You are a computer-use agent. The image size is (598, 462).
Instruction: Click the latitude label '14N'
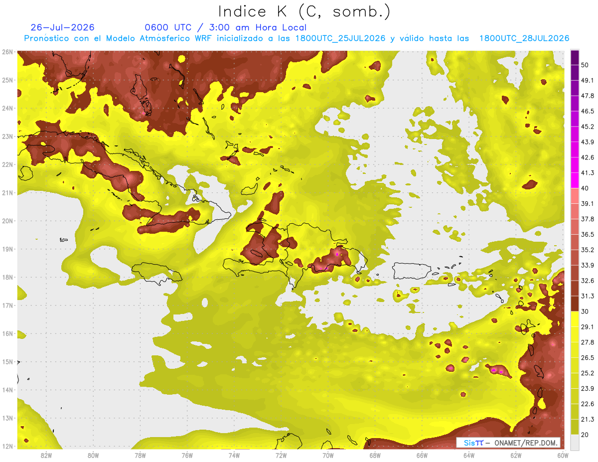tap(7, 390)
